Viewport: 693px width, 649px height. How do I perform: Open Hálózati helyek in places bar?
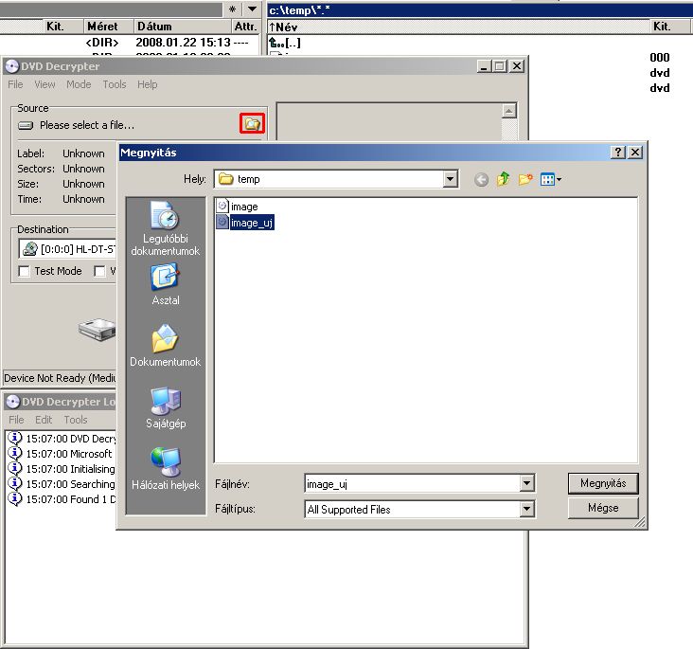[165, 469]
